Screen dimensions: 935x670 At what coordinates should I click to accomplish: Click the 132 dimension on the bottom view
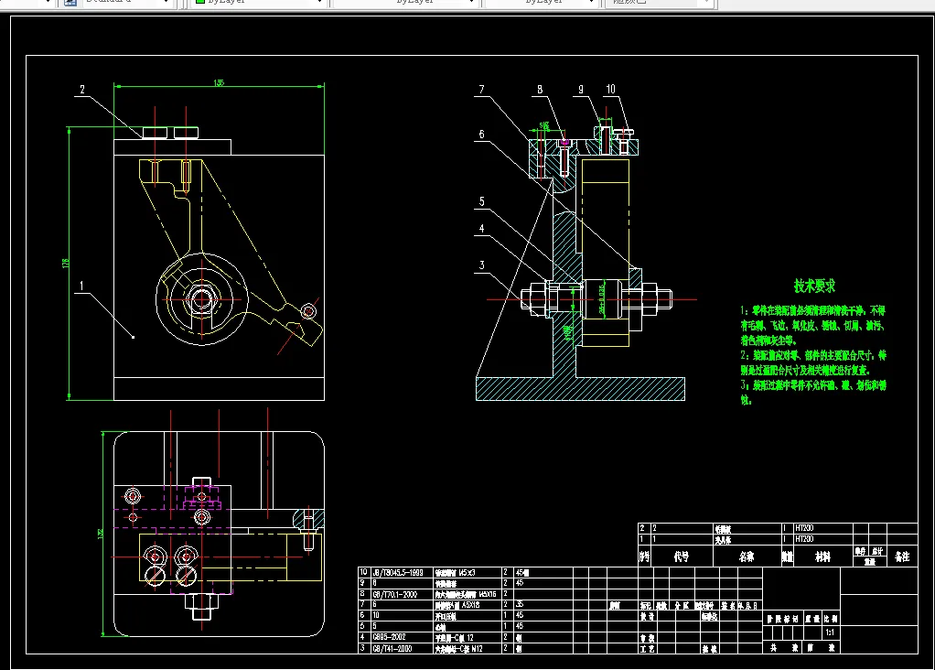[x=98, y=534]
